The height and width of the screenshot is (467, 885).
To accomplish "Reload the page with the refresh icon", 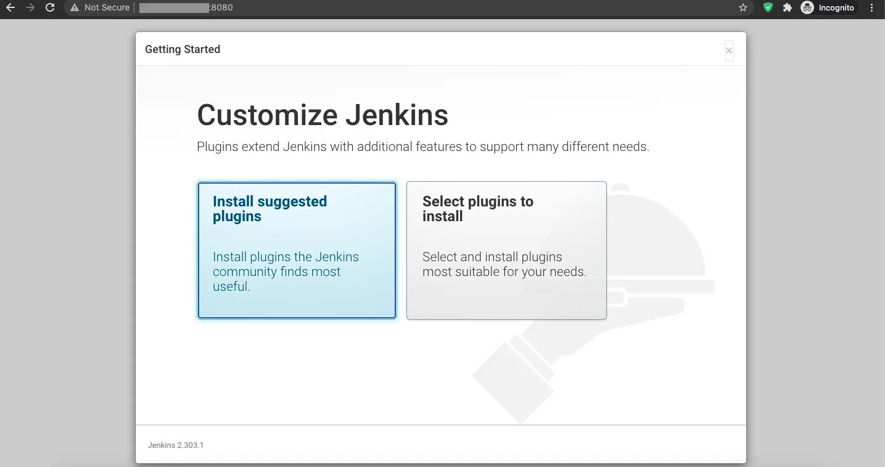I will click(x=50, y=7).
